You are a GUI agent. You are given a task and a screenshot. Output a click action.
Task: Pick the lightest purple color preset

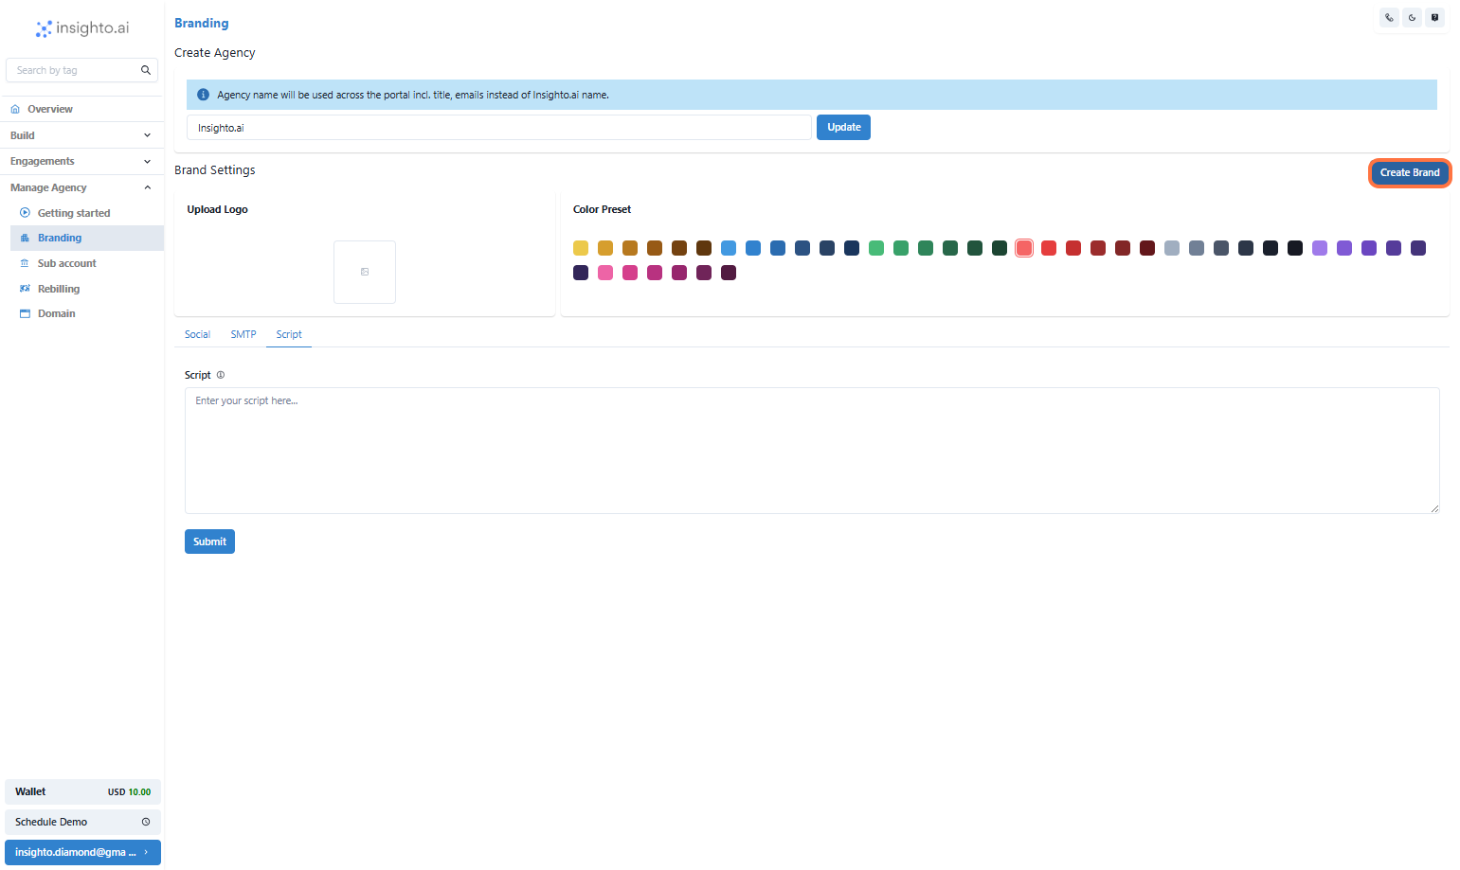(1320, 248)
